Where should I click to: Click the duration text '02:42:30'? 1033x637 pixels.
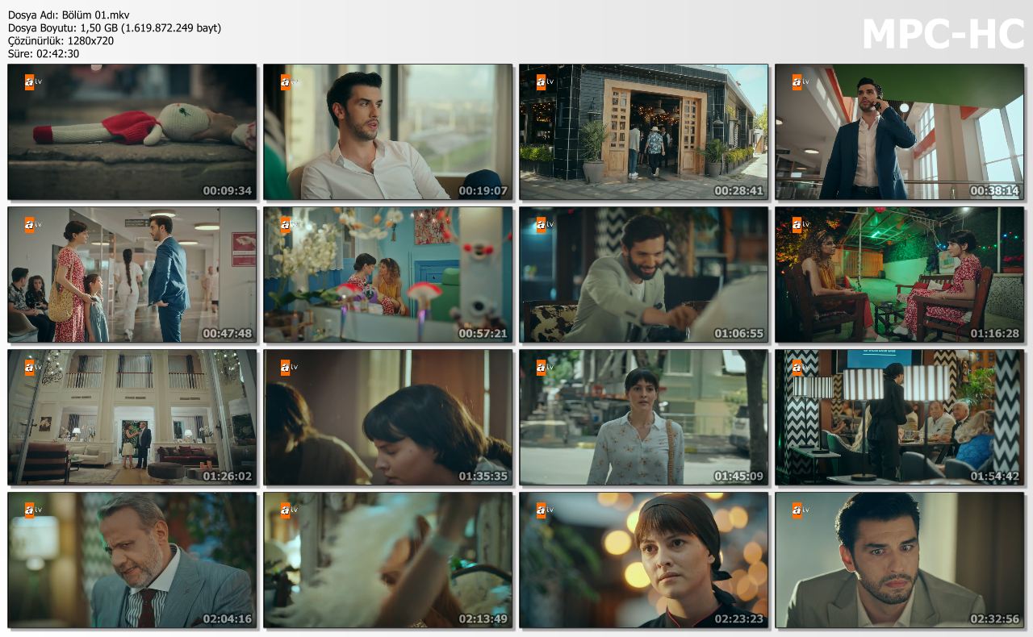(x=57, y=53)
